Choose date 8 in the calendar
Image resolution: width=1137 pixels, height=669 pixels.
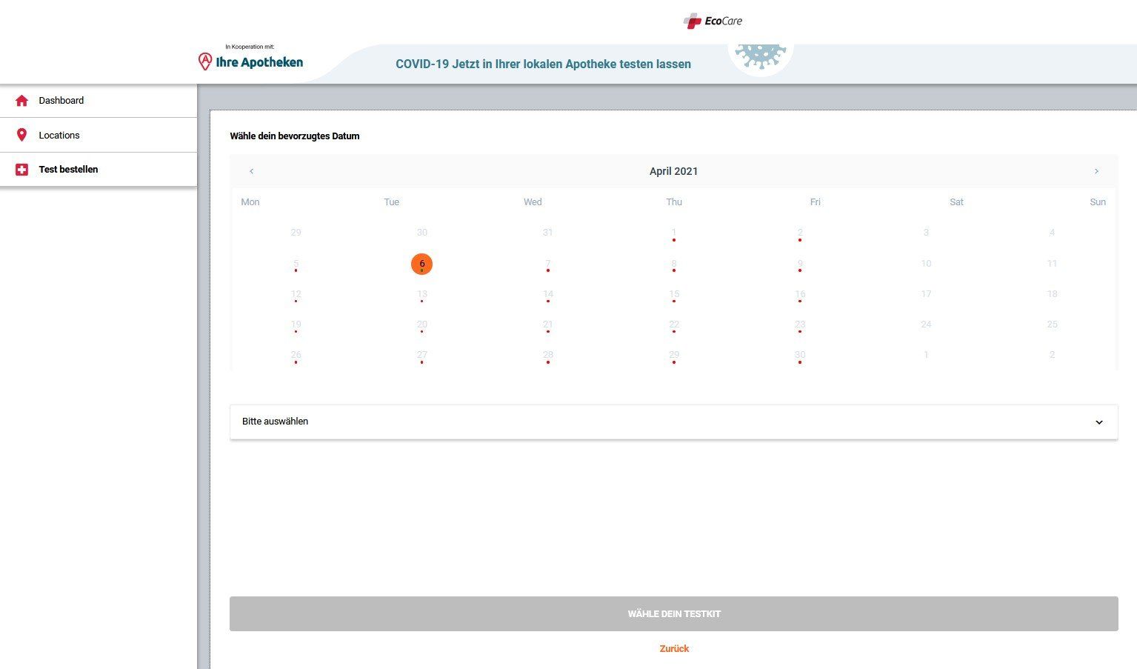[x=674, y=264]
